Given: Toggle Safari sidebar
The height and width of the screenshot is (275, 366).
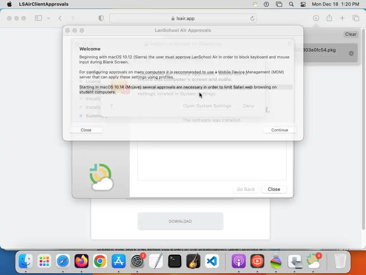Looking at the screenshot, I should point(38,18).
